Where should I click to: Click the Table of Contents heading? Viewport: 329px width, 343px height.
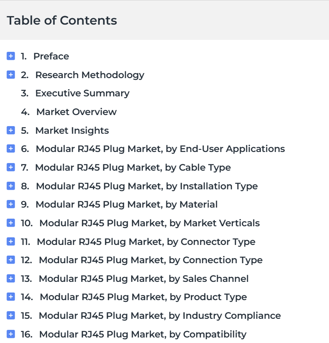pos(62,20)
